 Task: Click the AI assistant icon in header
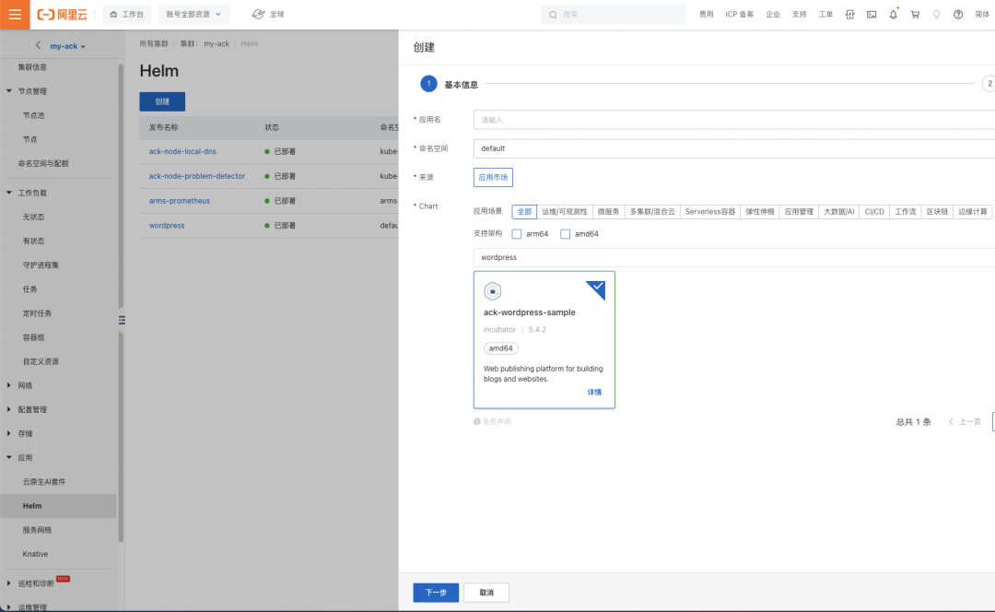pyautogui.click(x=849, y=14)
